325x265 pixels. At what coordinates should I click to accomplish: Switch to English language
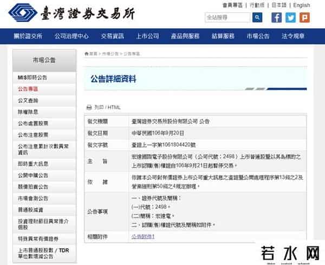(302, 5)
